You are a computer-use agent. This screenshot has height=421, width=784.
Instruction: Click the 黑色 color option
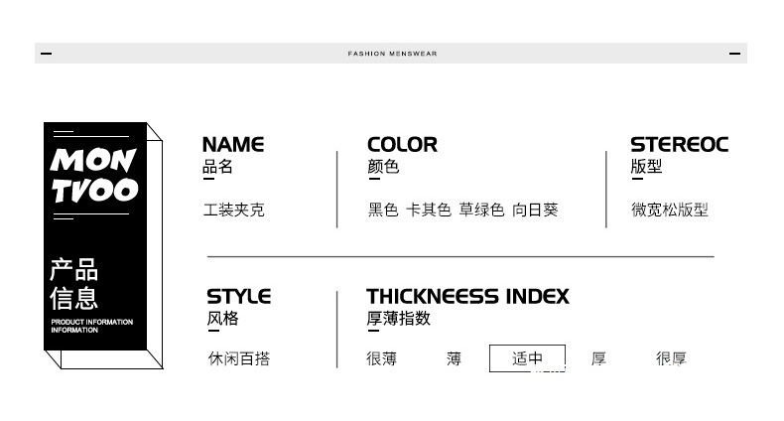click(x=383, y=210)
